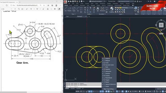166x93 pixels.
Task: Select the Arc tool
Action: (78, 9)
